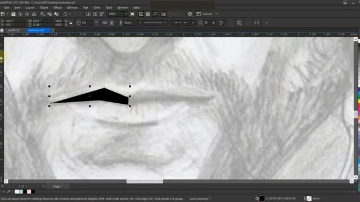Click the Mirror vertically icon
The height and width of the screenshot is (202, 360).
[x=112, y=22]
